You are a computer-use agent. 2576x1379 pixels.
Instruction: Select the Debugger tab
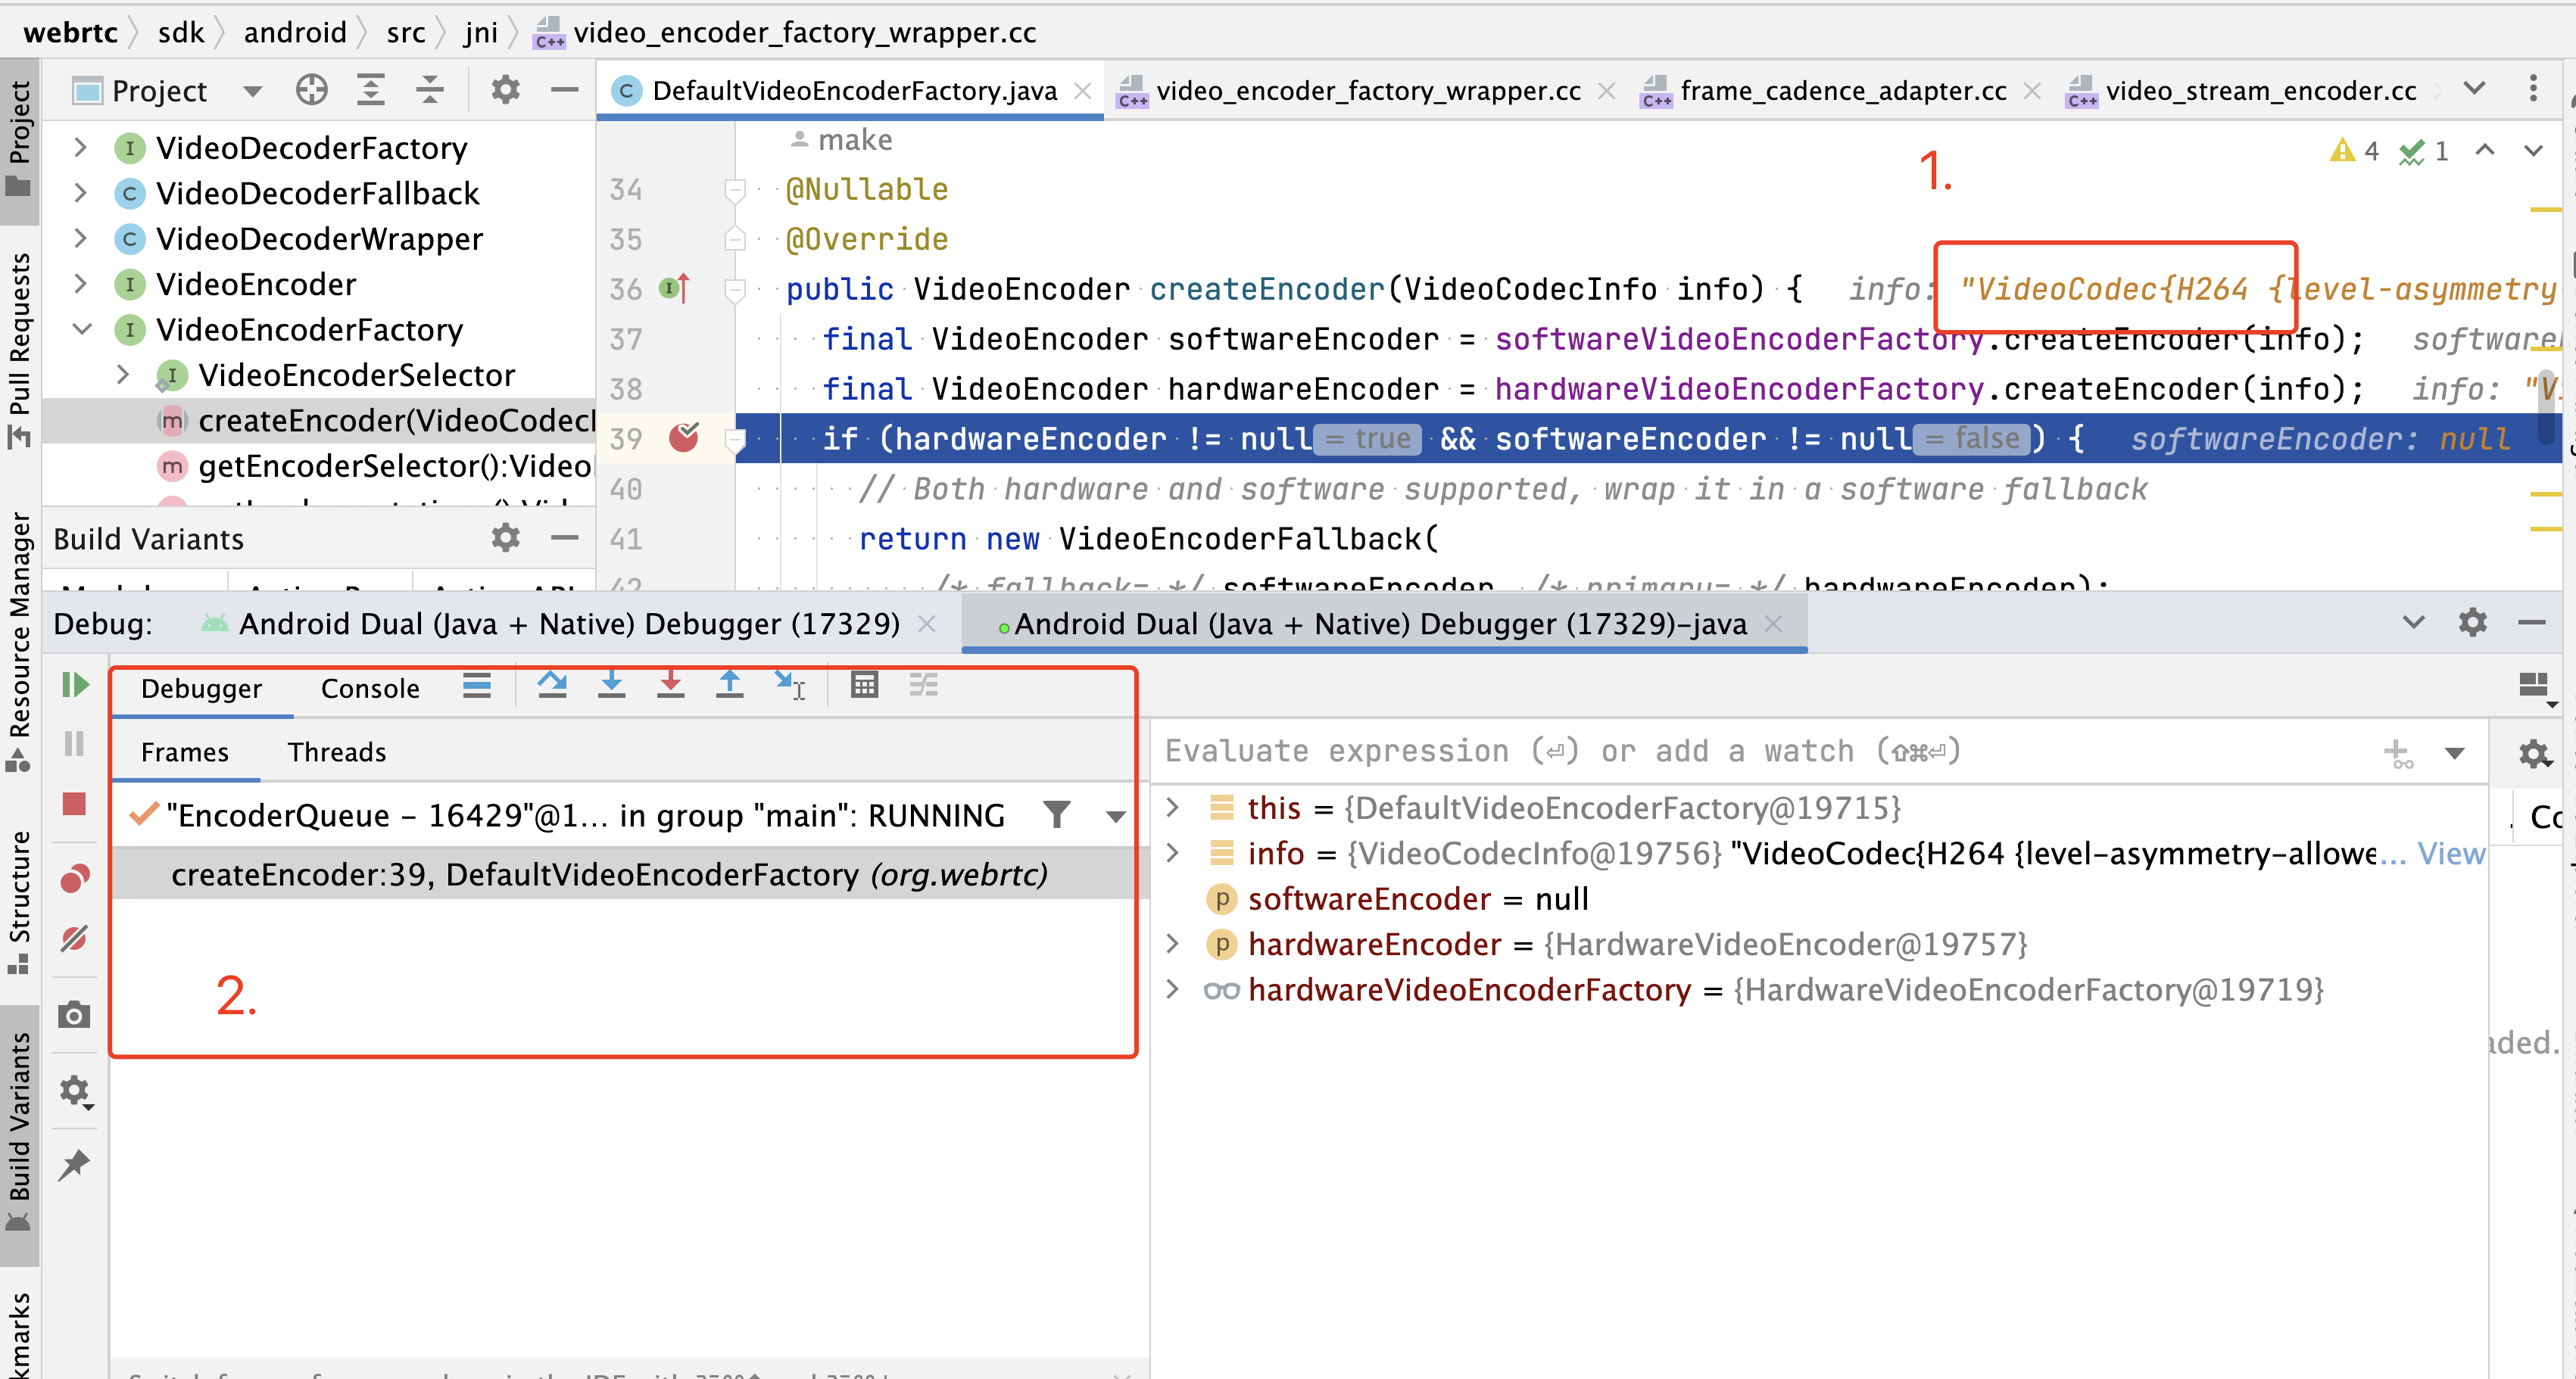point(201,689)
